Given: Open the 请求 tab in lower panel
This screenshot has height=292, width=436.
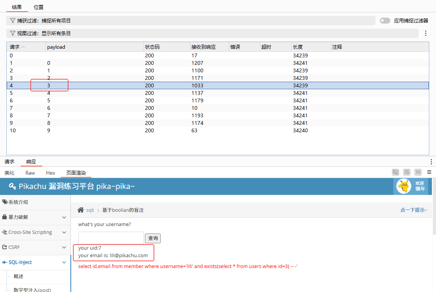Looking at the screenshot, I should pos(9,162).
